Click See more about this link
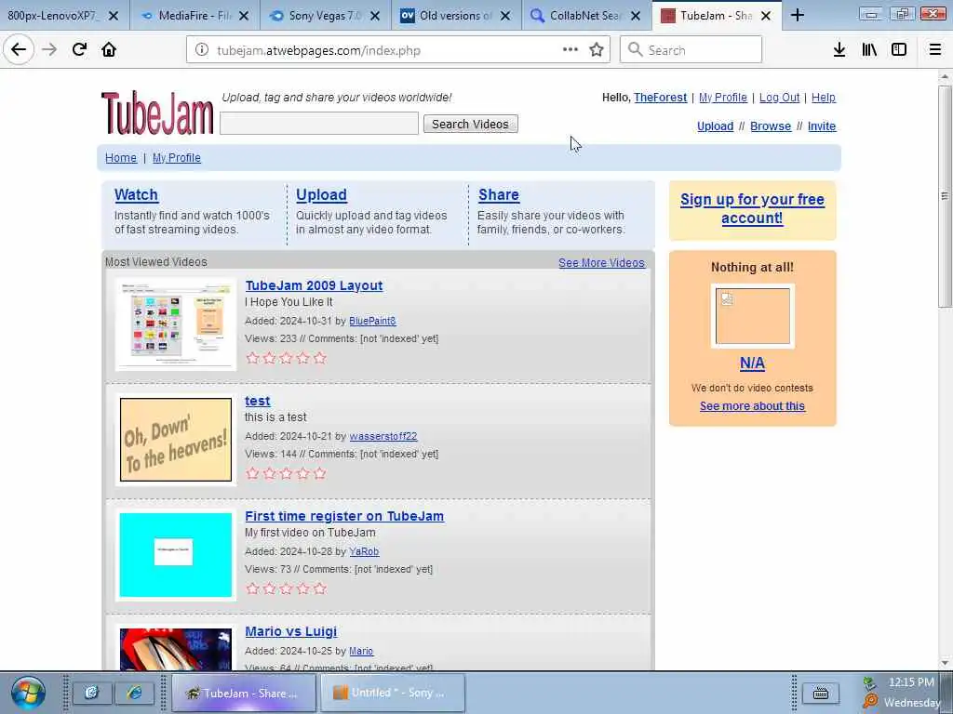Screen dimensions: 953x714 [x=752, y=406]
